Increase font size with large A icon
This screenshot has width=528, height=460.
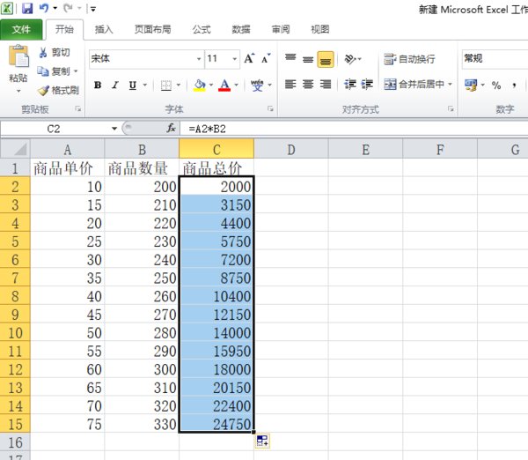coord(249,58)
